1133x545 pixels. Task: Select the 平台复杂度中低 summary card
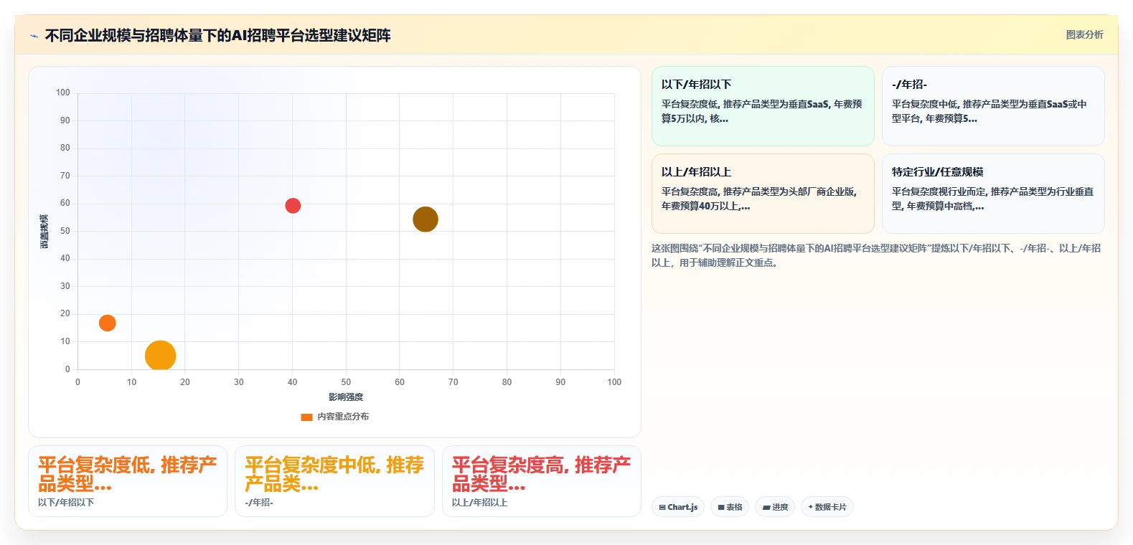[334, 481]
